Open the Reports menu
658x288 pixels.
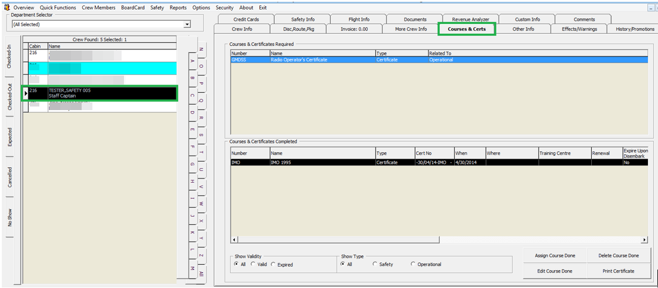(178, 8)
